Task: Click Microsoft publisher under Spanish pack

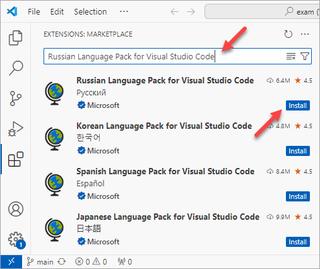Action: (103, 196)
